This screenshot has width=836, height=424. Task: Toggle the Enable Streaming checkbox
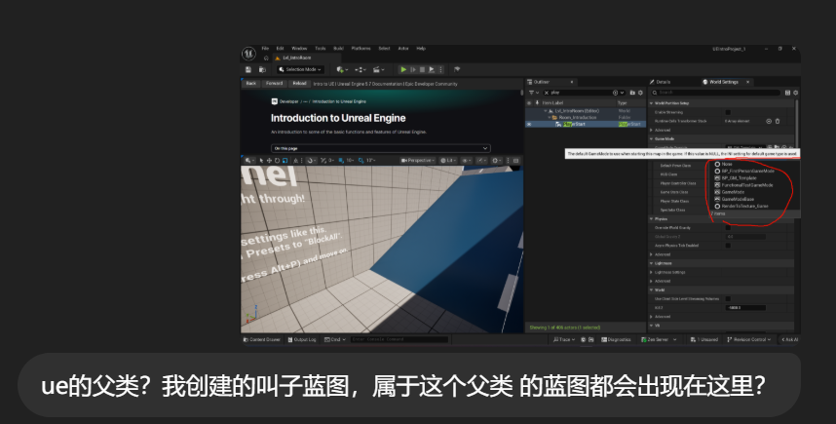pyautogui.click(x=728, y=112)
